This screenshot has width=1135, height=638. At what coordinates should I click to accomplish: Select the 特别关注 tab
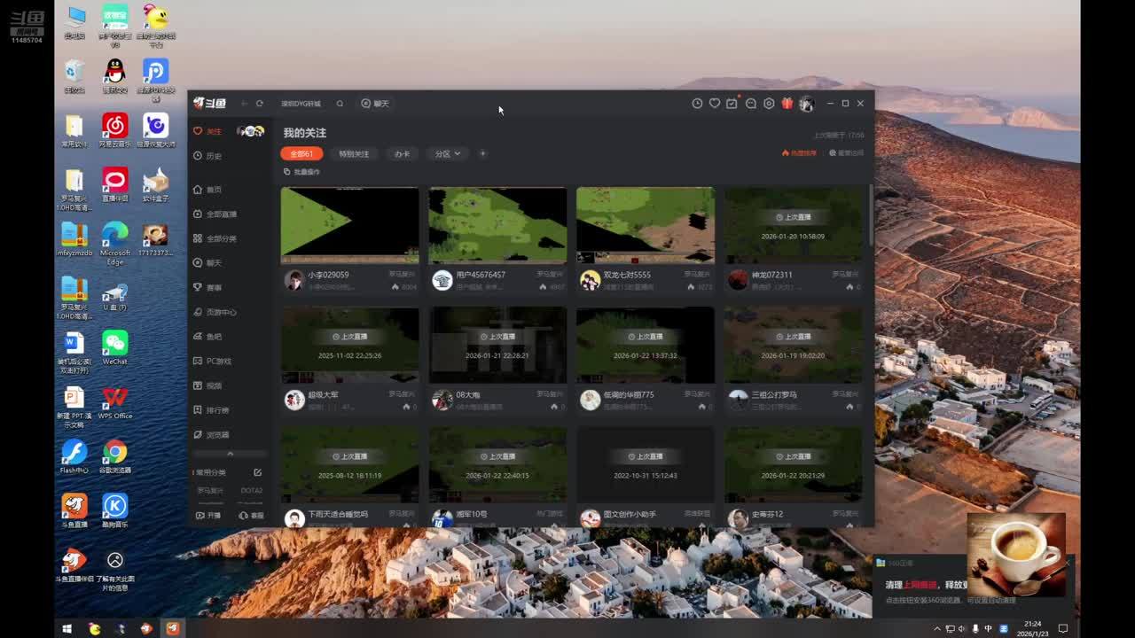coord(354,154)
